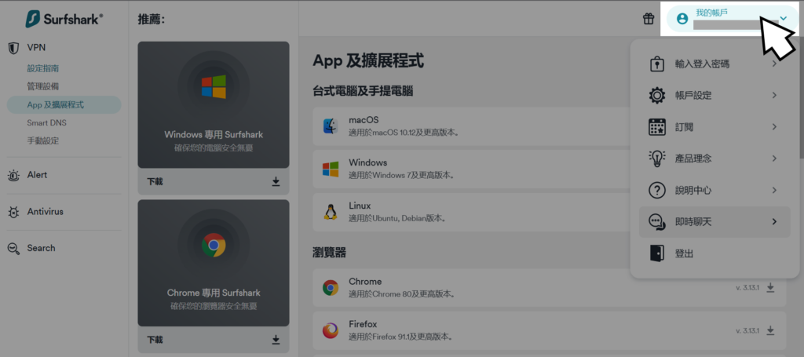Open the Search section
Image resolution: width=804 pixels, height=357 pixels.
click(x=41, y=248)
